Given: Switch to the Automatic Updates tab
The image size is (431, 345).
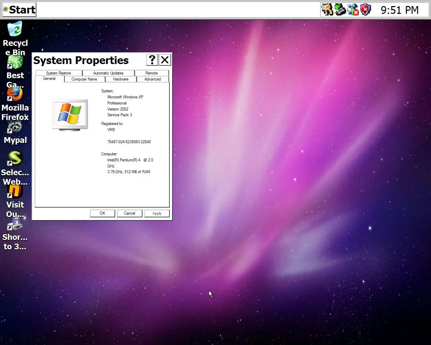Looking at the screenshot, I should point(108,73).
